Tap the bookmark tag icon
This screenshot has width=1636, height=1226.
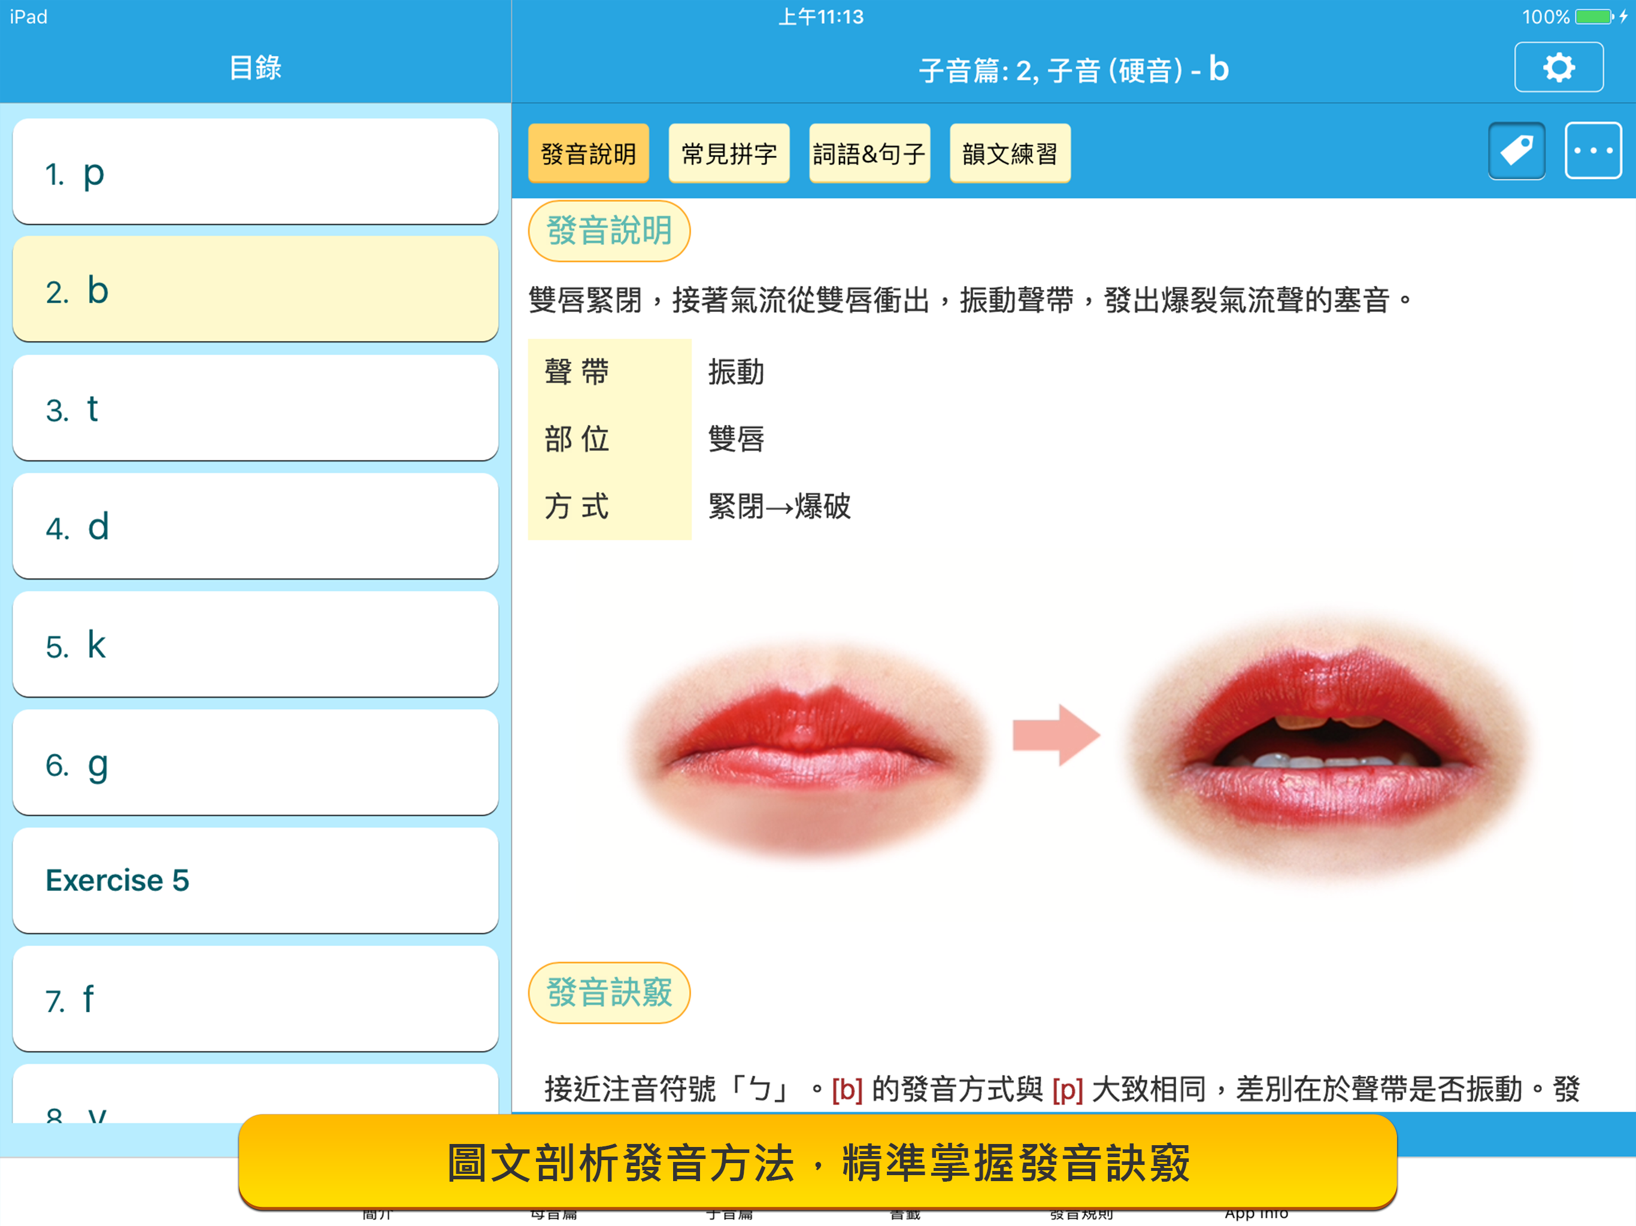(x=1516, y=151)
